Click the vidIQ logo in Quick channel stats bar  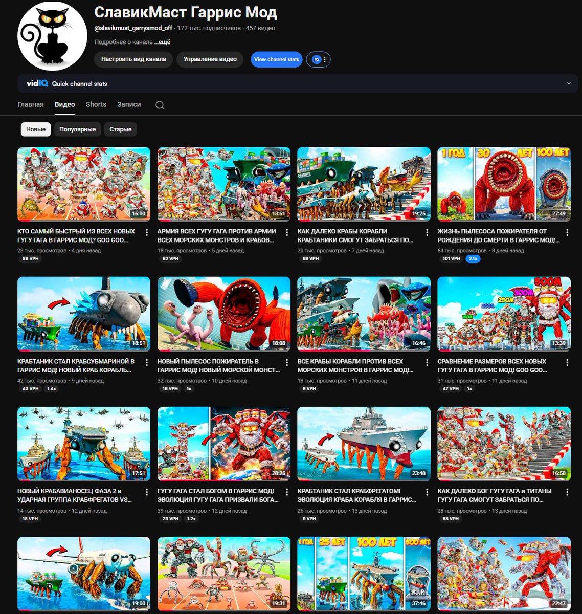click(x=37, y=83)
